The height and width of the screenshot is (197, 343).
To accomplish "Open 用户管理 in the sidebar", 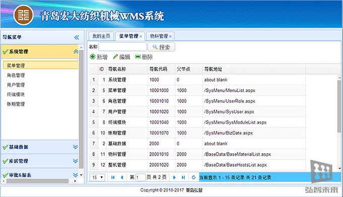I will point(16,85).
